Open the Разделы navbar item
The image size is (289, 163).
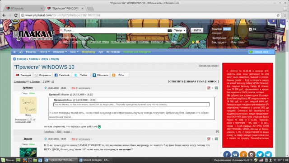coord(31,52)
